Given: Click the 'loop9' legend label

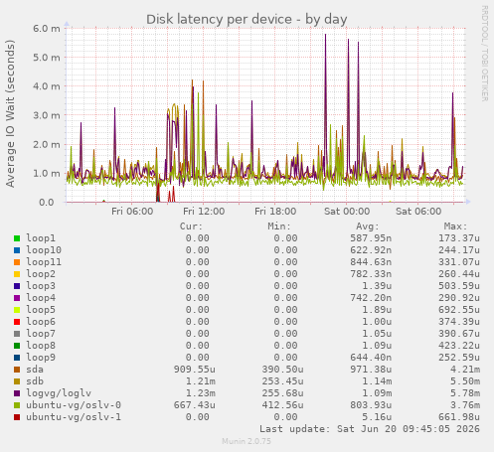Looking at the screenshot, I should coord(41,358).
